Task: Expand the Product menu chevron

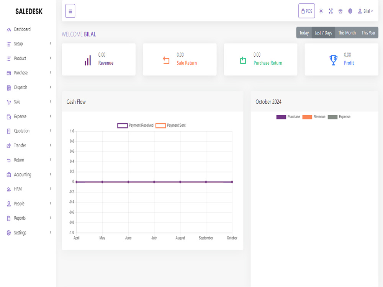Action: click(51, 58)
